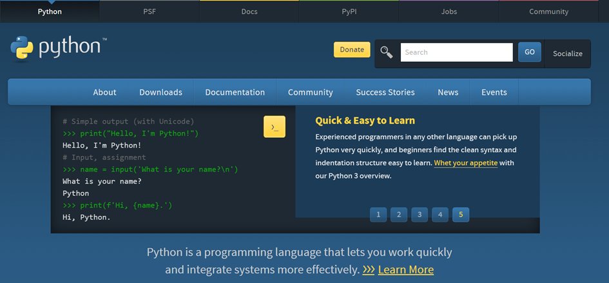Open the Community top tab

pyautogui.click(x=549, y=12)
